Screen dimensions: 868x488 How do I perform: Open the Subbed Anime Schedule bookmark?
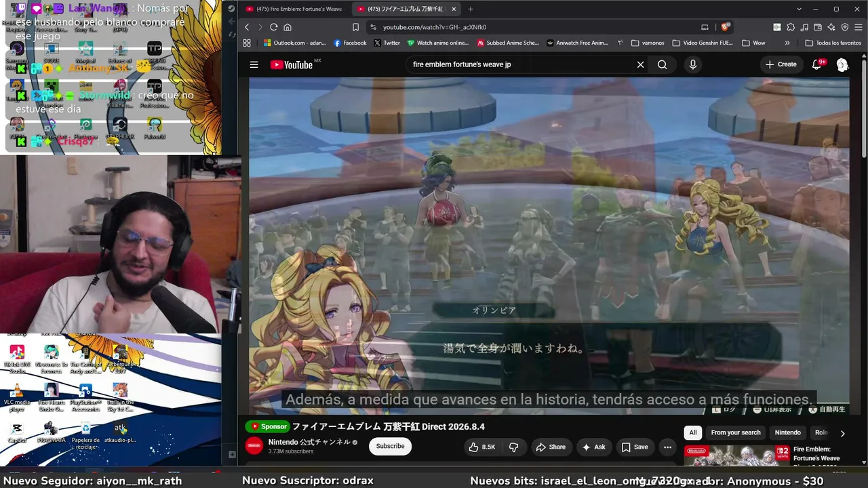coord(508,43)
